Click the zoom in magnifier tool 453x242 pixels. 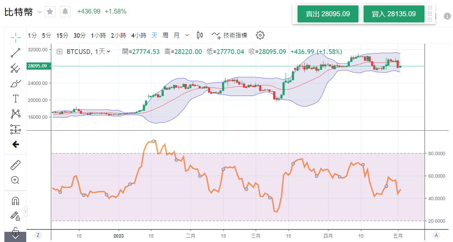point(15,180)
